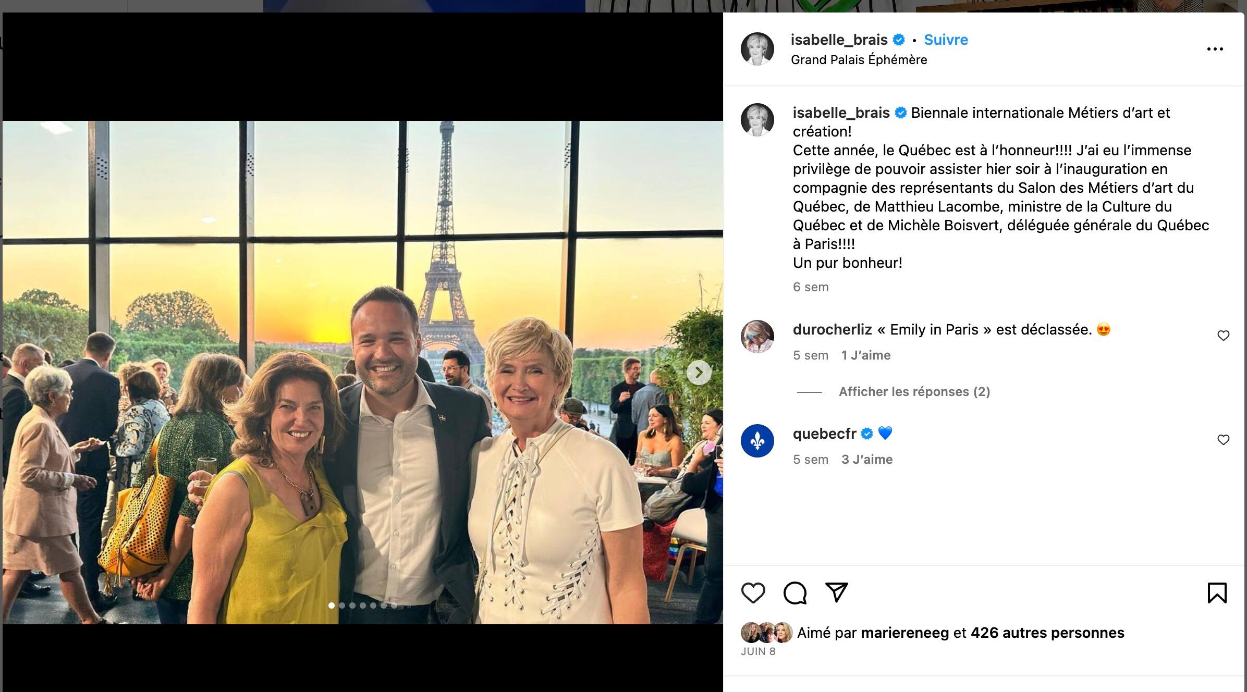Expand Afficher les réponses (2)
Viewport: 1247px width, 692px height.
click(x=914, y=392)
